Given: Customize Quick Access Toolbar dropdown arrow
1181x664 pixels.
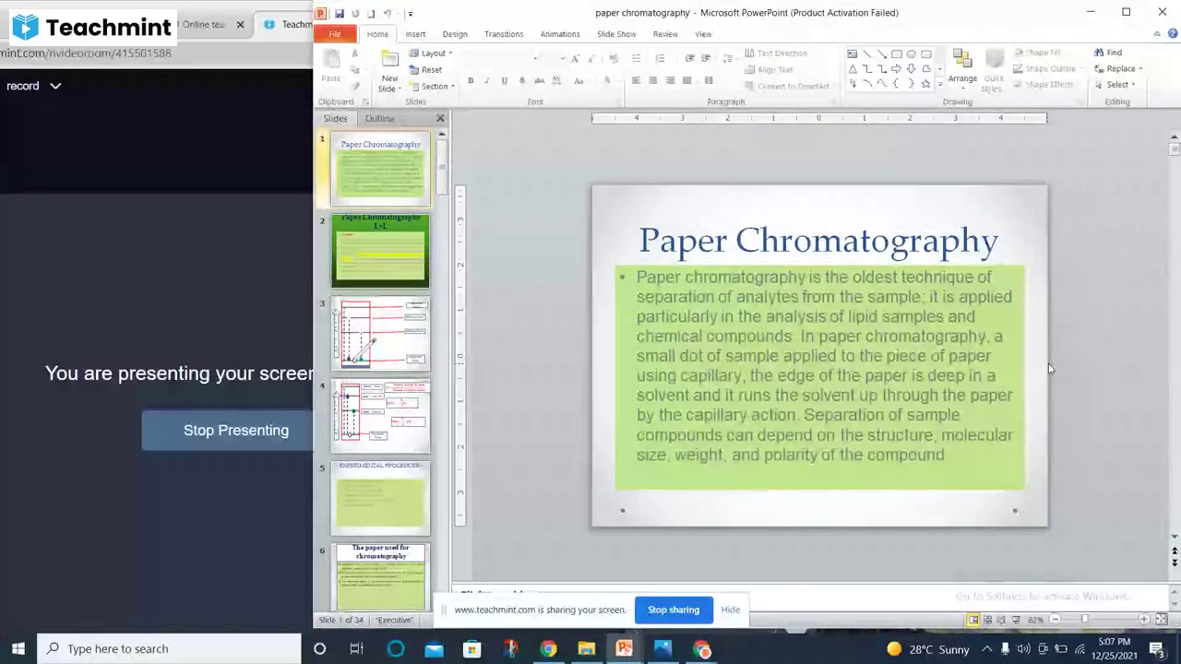Looking at the screenshot, I should [410, 14].
